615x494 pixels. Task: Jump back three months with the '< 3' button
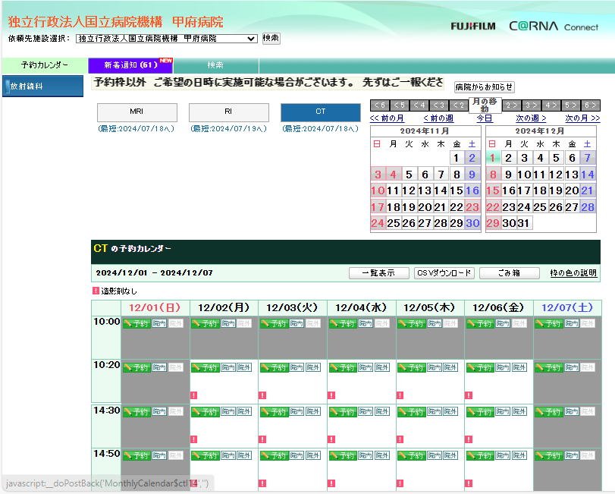coord(439,105)
